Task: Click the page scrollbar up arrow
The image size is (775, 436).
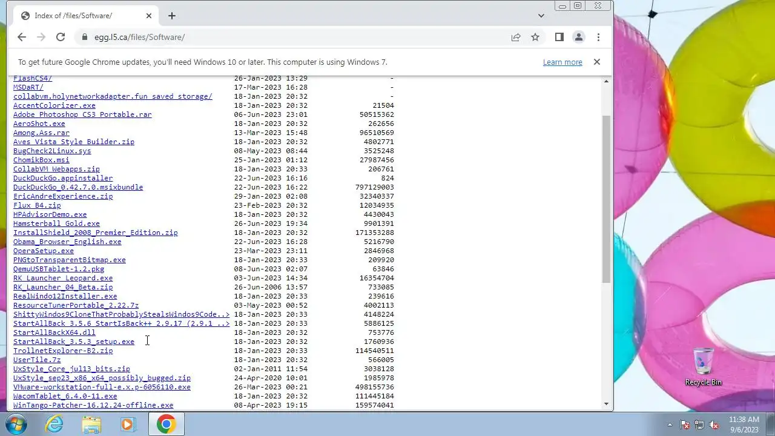Action: [606, 81]
